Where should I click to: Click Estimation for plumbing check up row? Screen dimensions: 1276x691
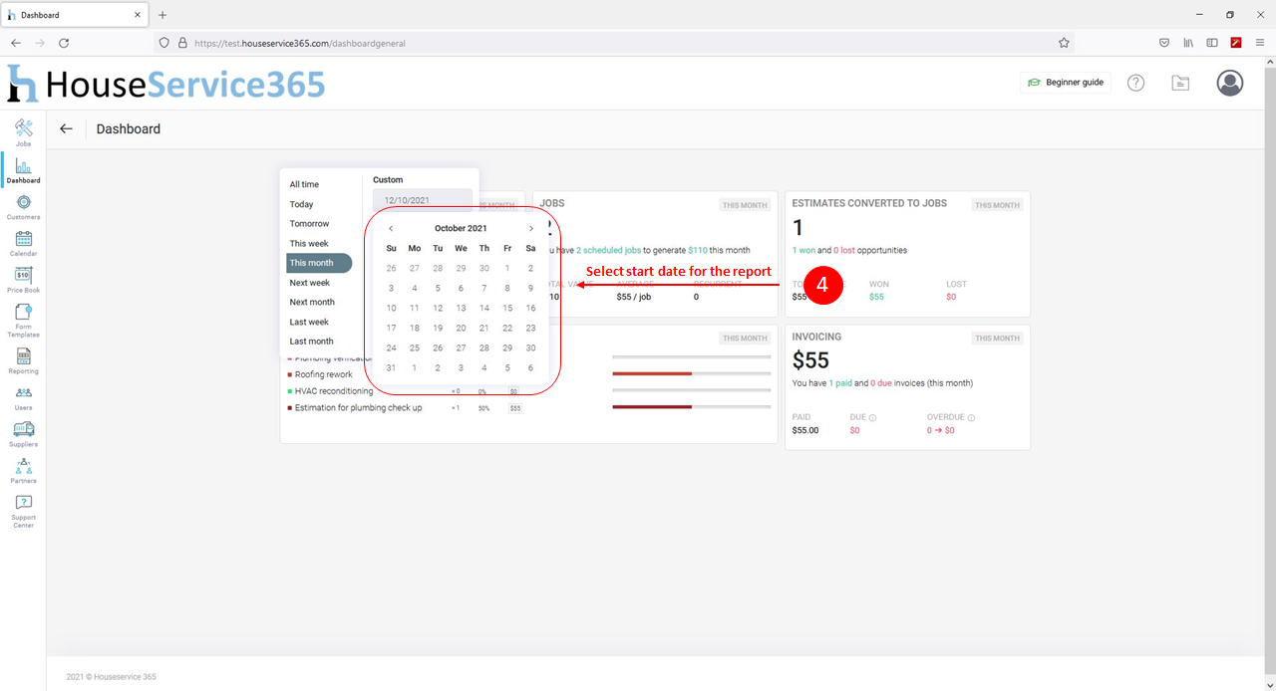[529, 407]
